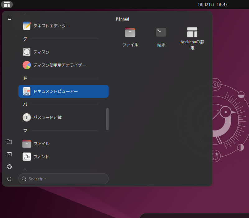Viewport: 249px width, 218px height.
Task: Click the magnifier icon in the search bar
Action: tap(24, 179)
